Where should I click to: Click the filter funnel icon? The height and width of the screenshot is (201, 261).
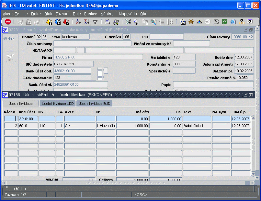(x=95, y=22)
